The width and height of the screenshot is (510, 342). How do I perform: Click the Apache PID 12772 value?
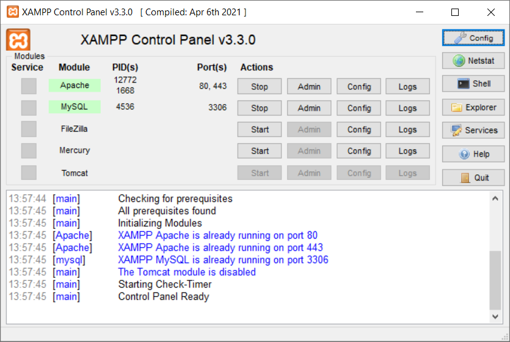tap(125, 80)
